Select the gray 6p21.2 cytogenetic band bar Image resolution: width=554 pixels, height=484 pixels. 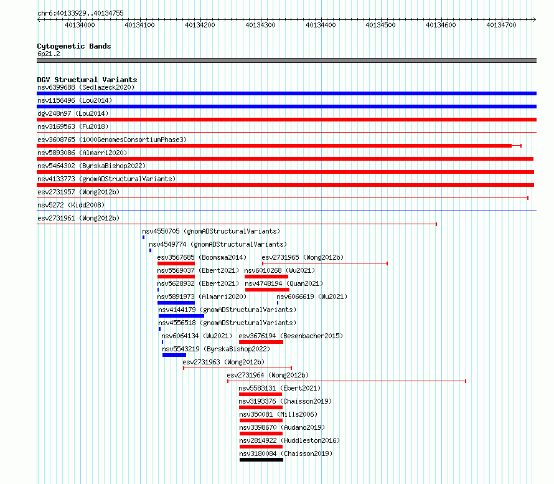(286, 60)
